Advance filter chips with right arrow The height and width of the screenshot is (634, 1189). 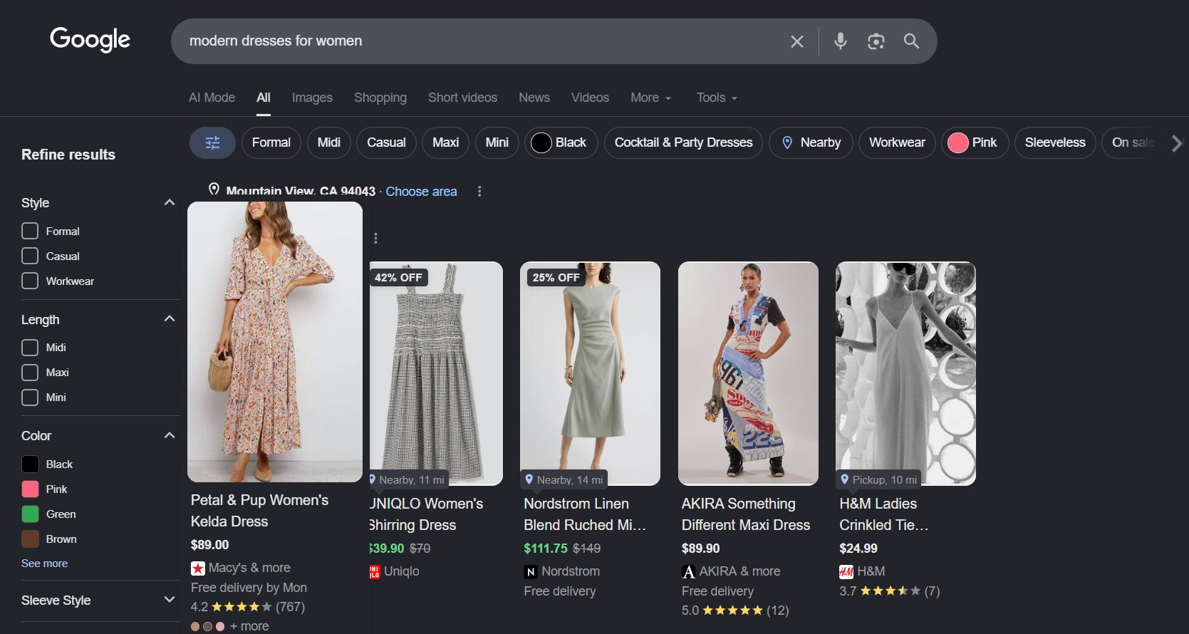[1177, 143]
